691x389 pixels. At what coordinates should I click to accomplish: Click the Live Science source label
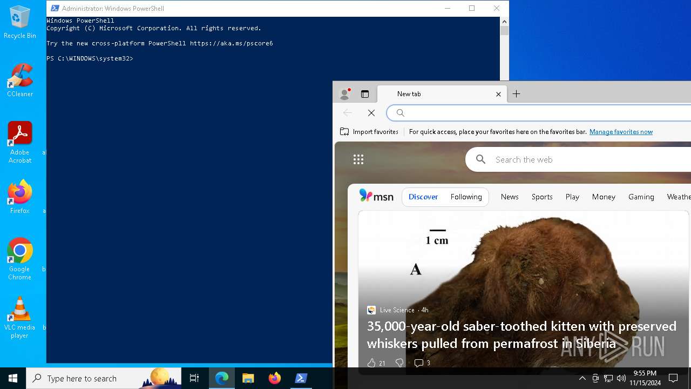397,310
